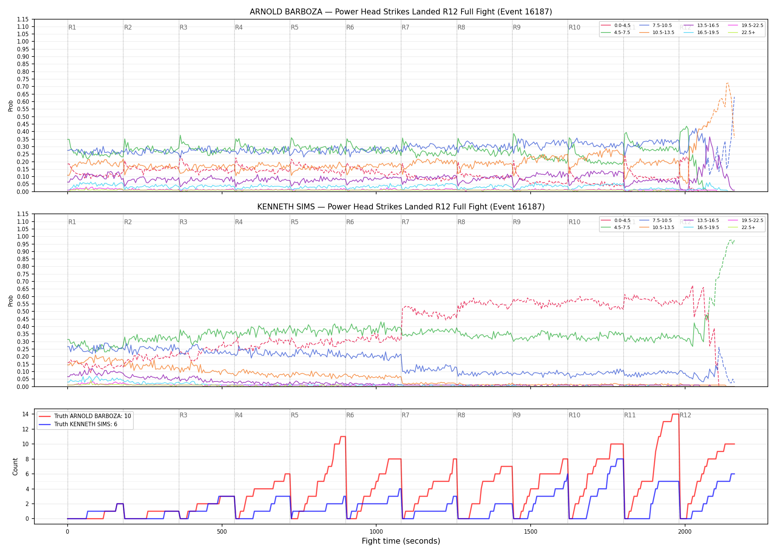Click y-tick '8' on Count chart
Viewport: 776px width, 554px height.
[27, 459]
